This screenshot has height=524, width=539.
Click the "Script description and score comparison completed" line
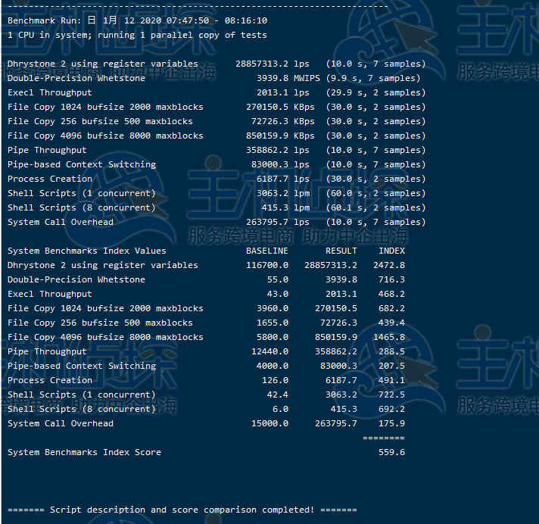click(x=182, y=510)
